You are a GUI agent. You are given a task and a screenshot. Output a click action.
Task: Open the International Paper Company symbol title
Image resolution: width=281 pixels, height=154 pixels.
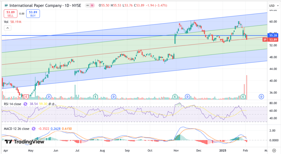[45, 5]
